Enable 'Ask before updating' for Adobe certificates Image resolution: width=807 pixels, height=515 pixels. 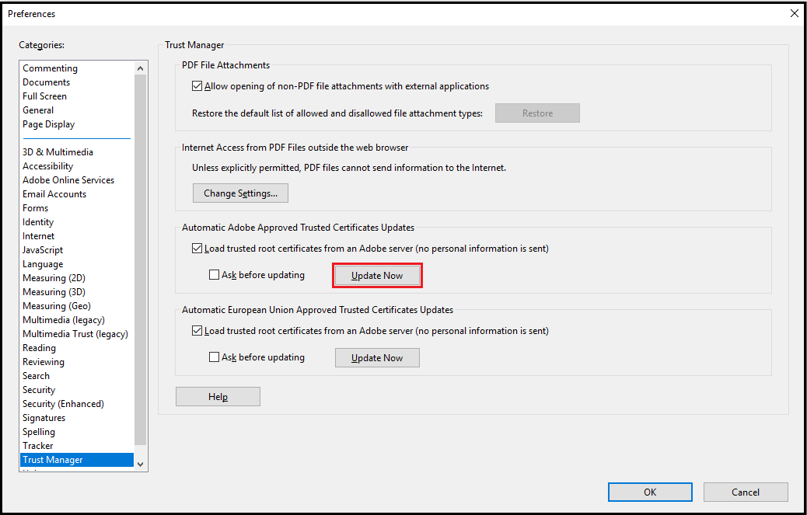click(215, 274)
